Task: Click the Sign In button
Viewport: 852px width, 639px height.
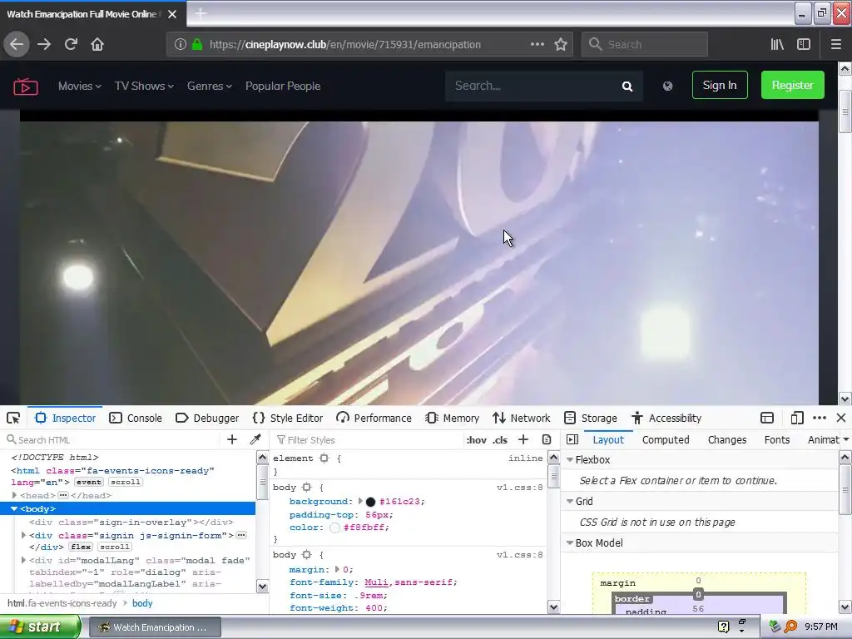Action: (x=720, y=85)
